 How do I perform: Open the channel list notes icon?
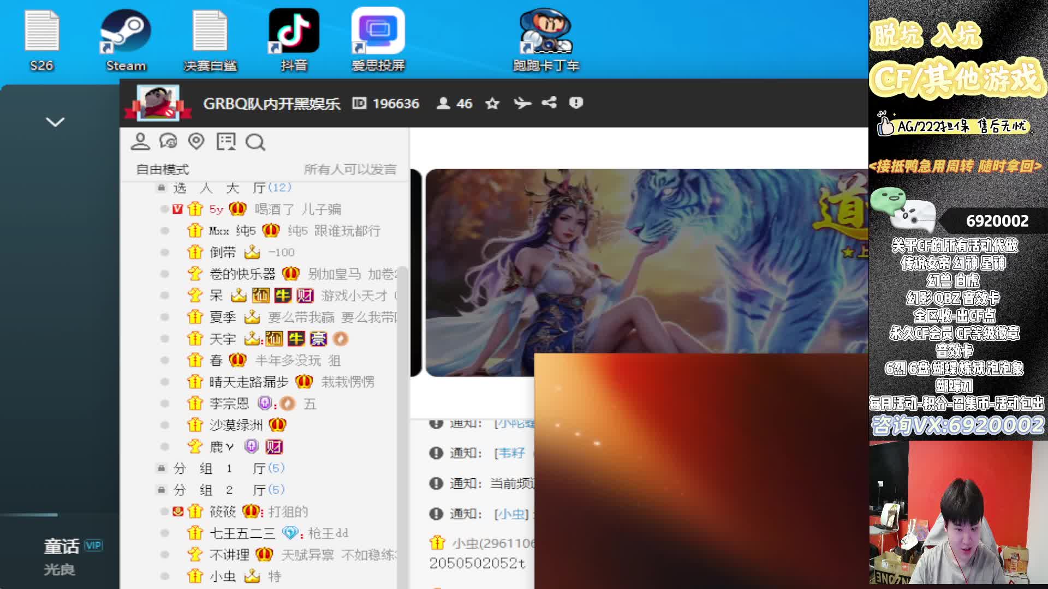tap(225, 142)
